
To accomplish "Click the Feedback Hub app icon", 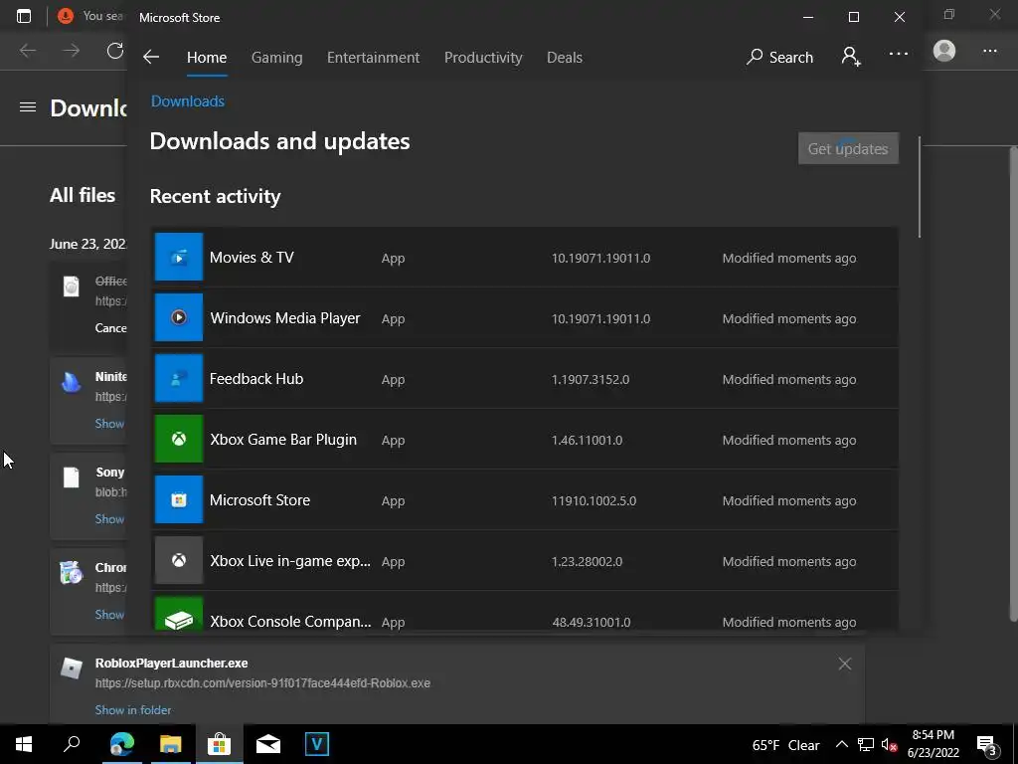I will (179, 378).
